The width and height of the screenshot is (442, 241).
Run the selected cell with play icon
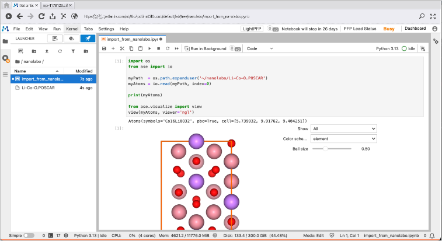point(149,48)
